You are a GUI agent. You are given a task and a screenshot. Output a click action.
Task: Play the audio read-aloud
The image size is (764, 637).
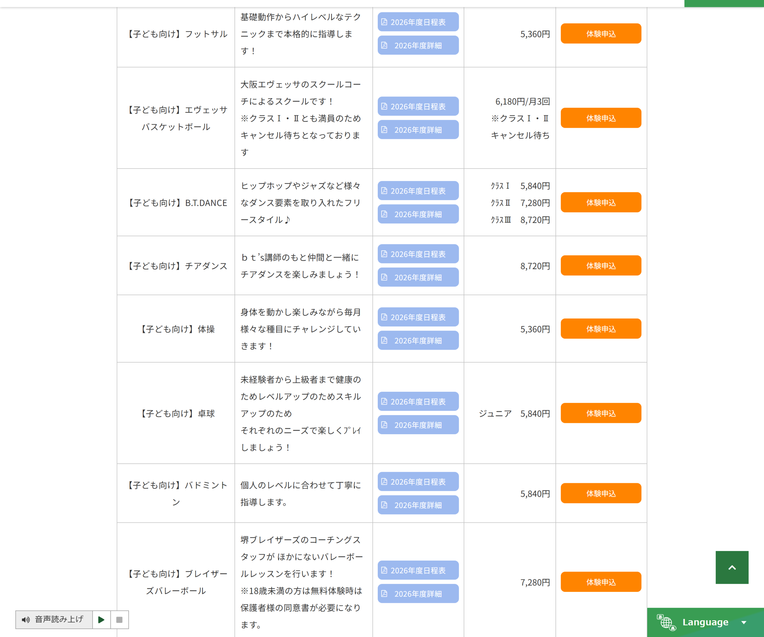pyautogui.click(x=101, y=619)
